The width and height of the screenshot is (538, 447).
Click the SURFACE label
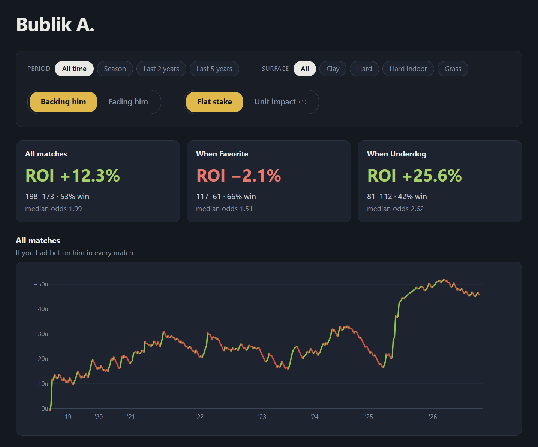click(275, 69)
